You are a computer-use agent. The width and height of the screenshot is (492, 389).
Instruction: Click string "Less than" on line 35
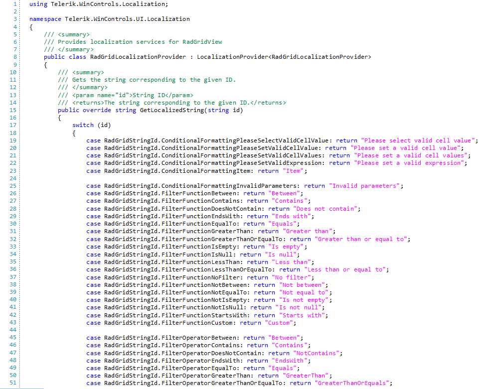coord(291,262)
